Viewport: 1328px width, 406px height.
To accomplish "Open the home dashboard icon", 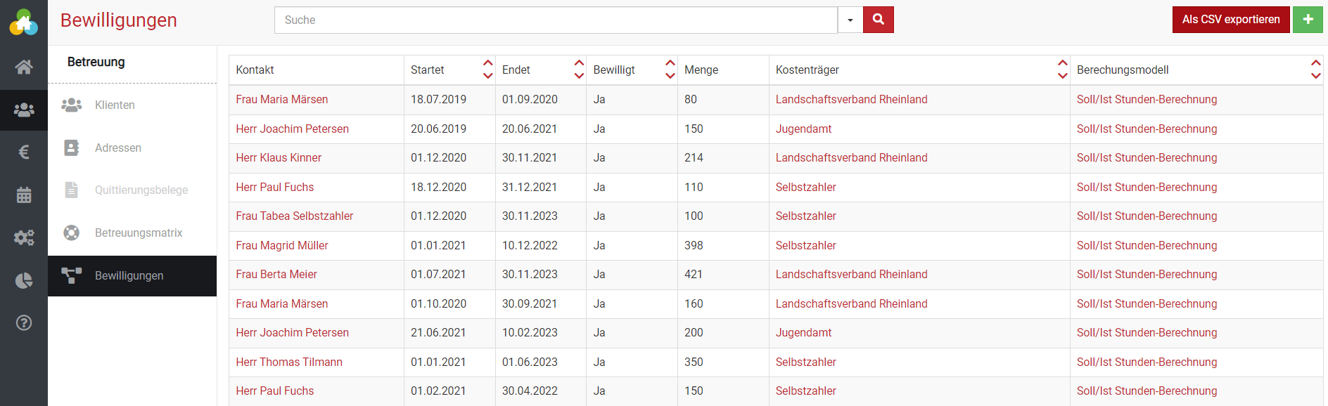I will point(24,67).
